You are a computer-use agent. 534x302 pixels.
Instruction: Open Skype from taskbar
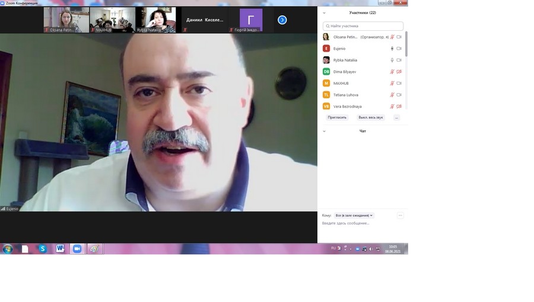(x=43, y=249)
